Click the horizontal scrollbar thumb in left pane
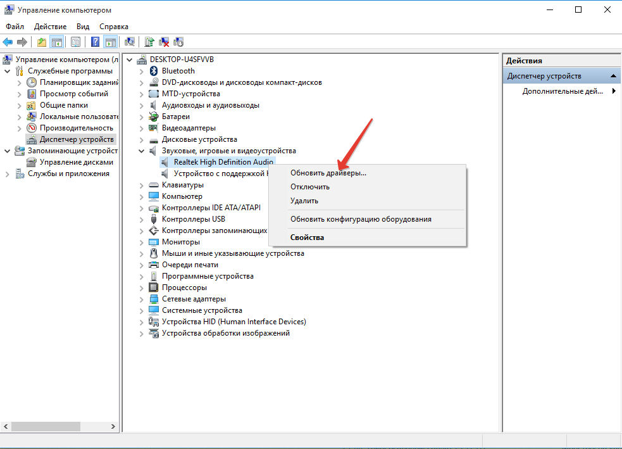Image resolution: width=622 pixels, height=449 pixels. 46,426
